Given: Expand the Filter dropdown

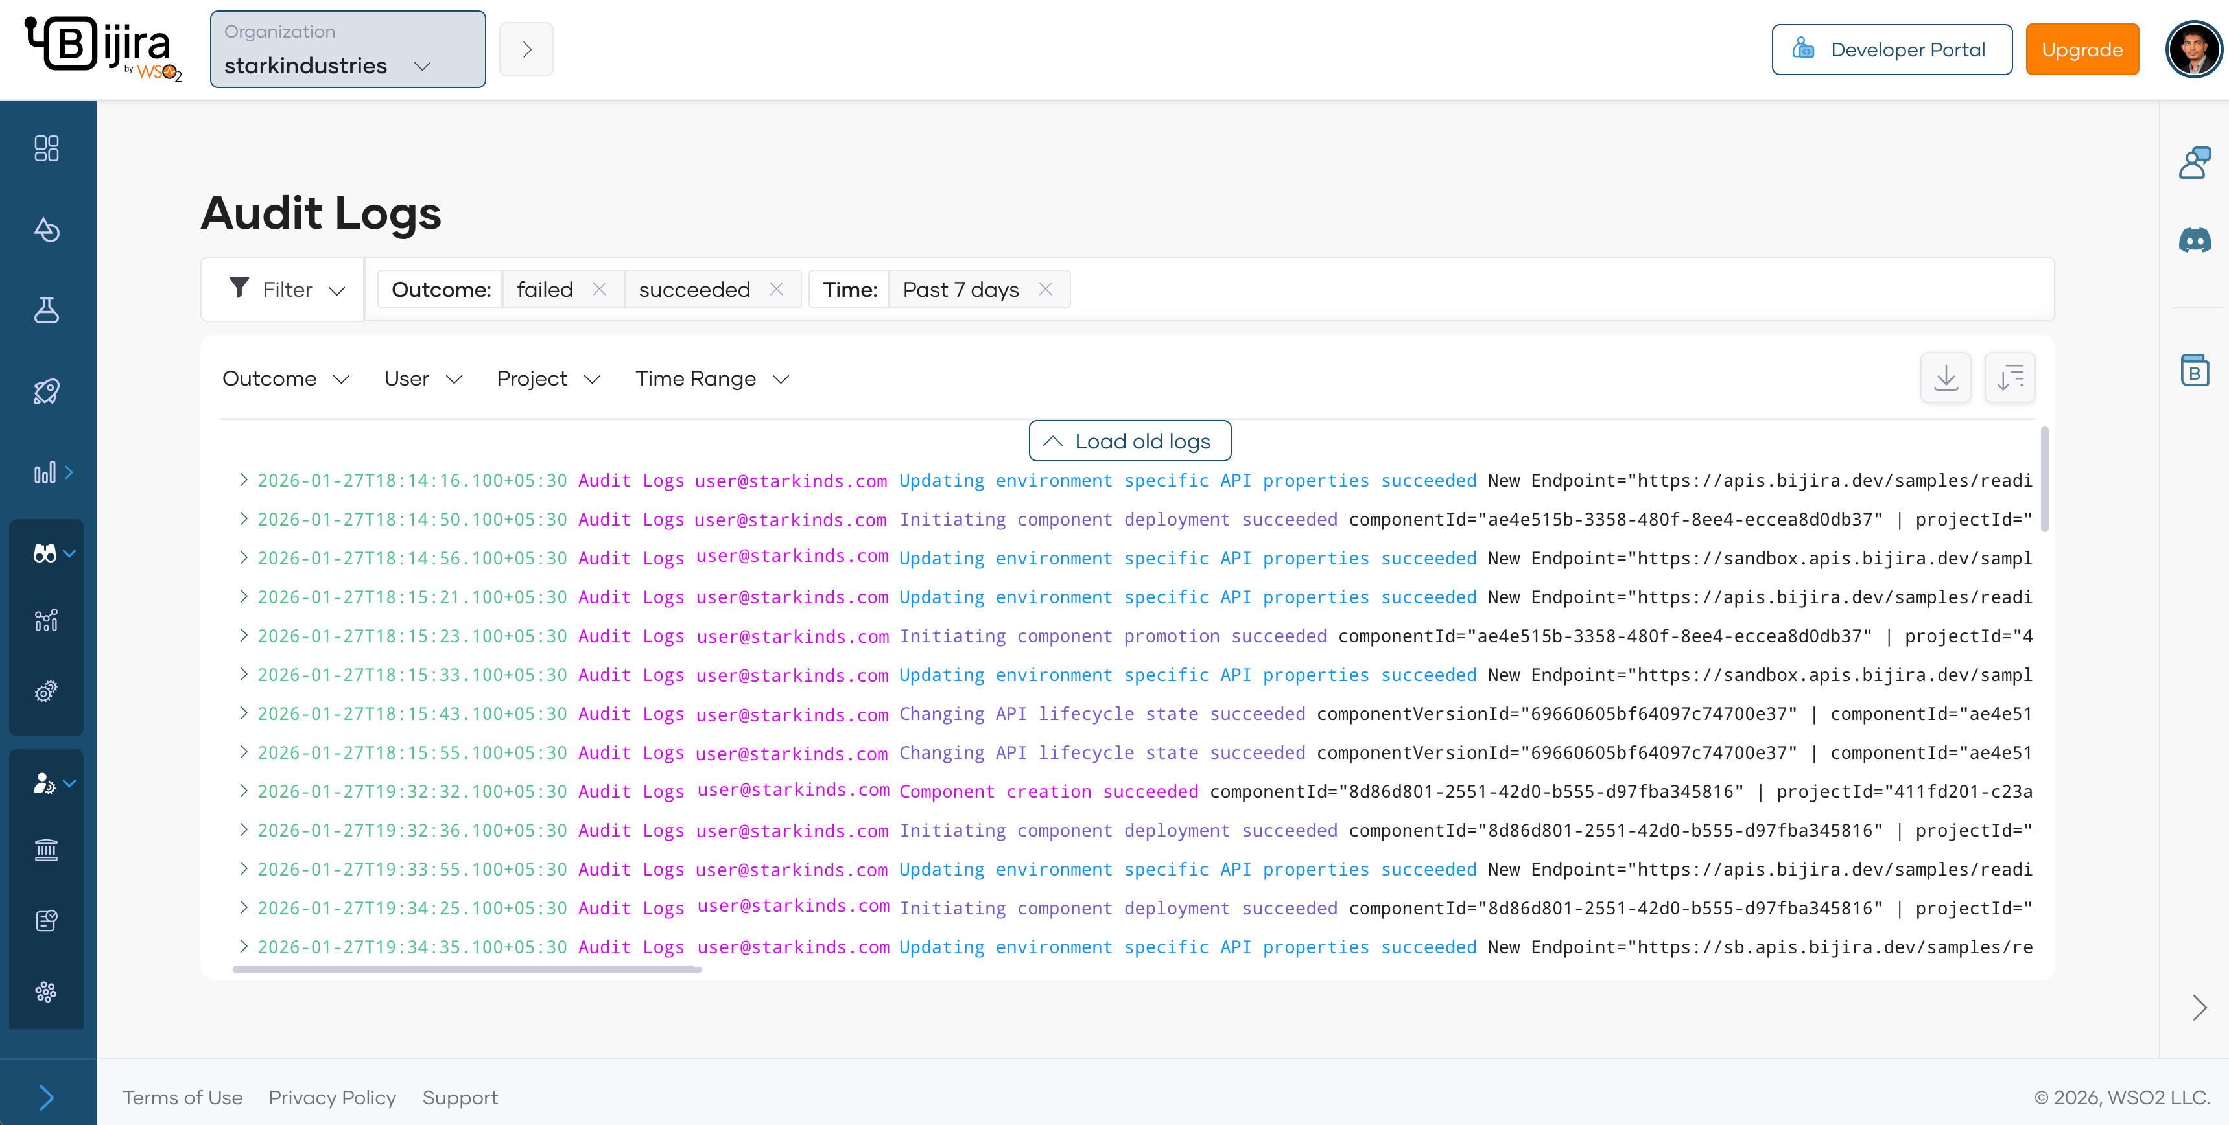Looking at the screenshot, I should pyautogui.click(x=285, y=290).
